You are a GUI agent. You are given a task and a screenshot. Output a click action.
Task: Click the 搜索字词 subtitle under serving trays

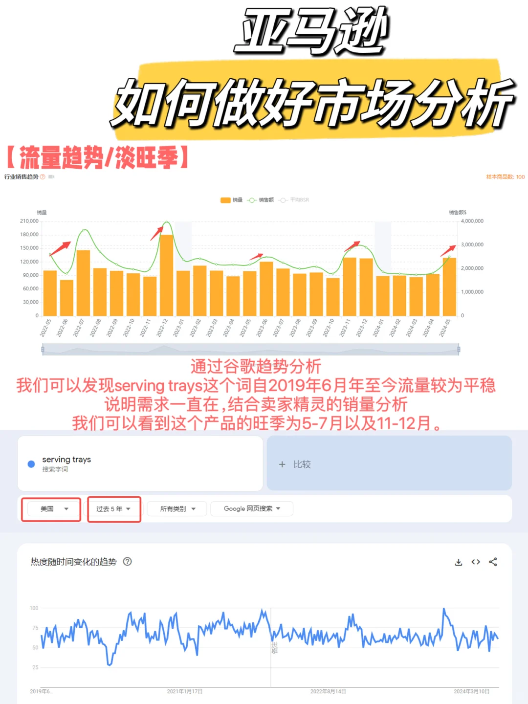point(55,469)
